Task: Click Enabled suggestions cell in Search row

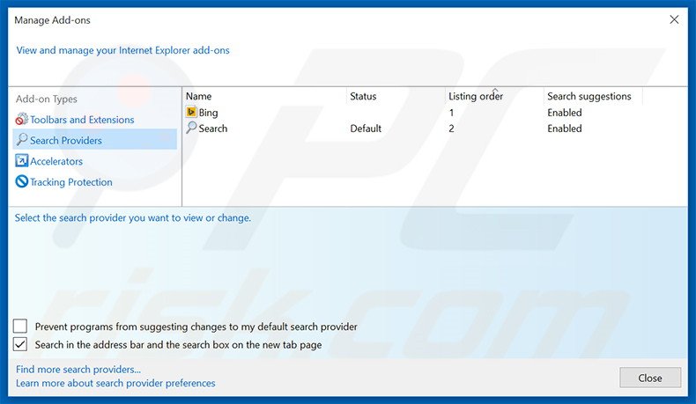Action: click(564, 129)
